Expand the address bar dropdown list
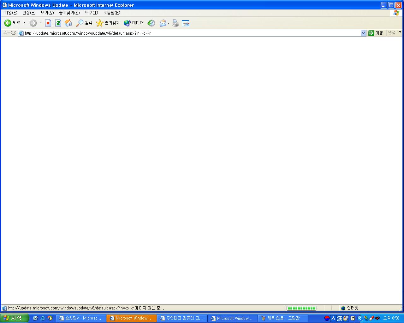Viewport: 404px width, 323px height. [x=363, y=33]
